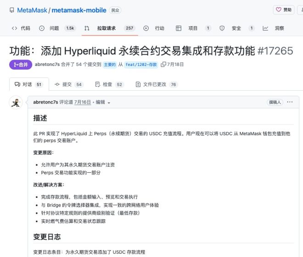Open the 问题 tab

pos(54,28)
